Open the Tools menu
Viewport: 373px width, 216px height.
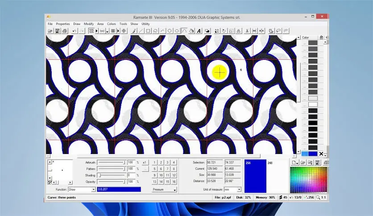click(123, 24)
